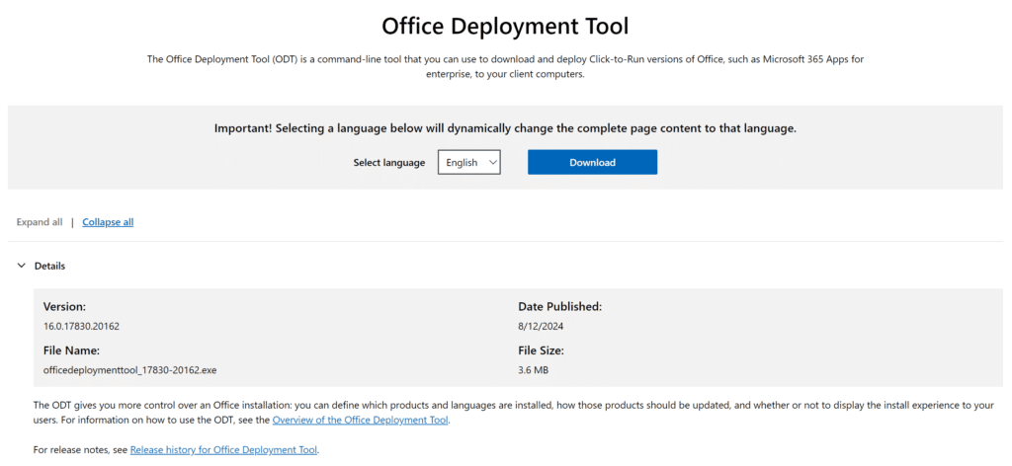Select version number 16.0.17830.20162
Screen dimensions: 1012x466
click(x=81, y=326)
